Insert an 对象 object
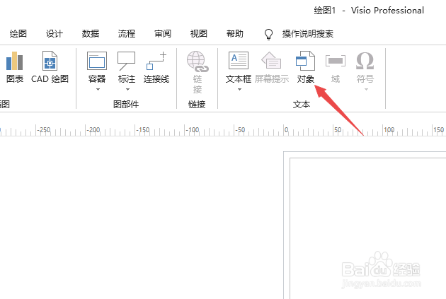 (306, 61)
